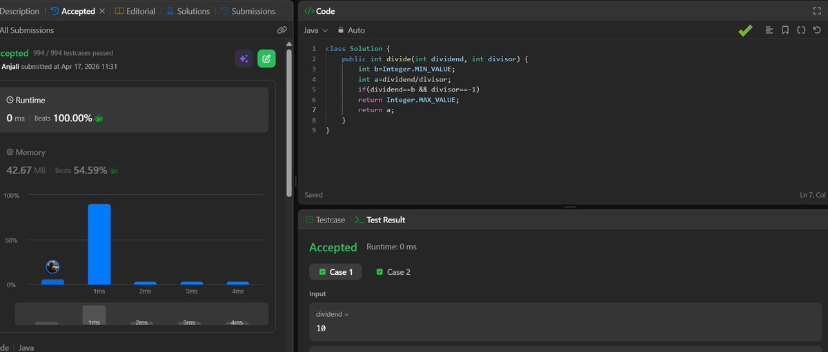Copy submission link via chain icon
Screen dimensions: 828x352
[282, 30]
